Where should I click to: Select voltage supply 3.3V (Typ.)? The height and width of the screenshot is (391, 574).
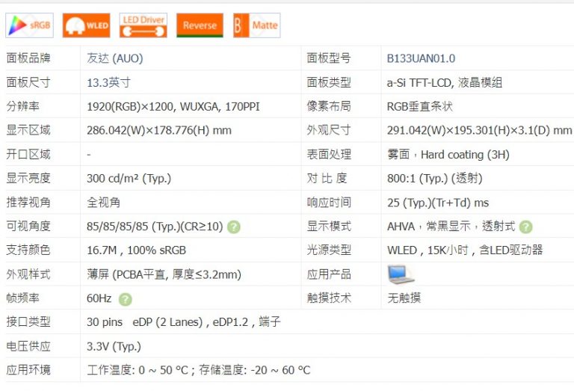click(x=114, y=346)
